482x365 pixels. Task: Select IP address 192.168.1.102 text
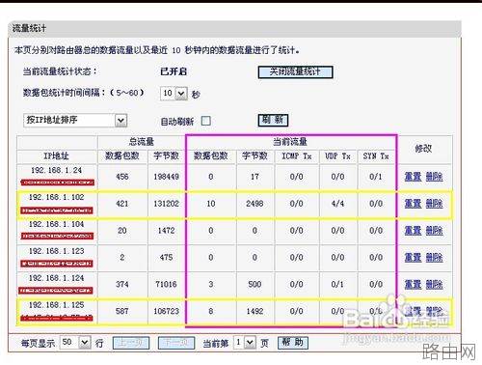coord(57,197)
